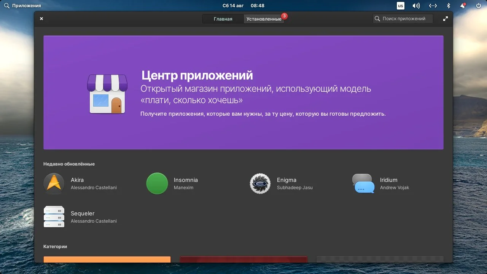Click the volume icon in the top panel
This screenshot has height=274, width=487.
416,5
